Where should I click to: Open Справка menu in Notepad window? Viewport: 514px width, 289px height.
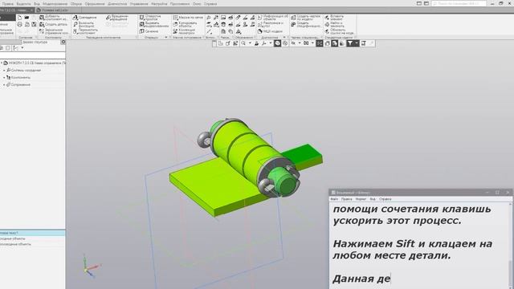click(x=385, y=199)
